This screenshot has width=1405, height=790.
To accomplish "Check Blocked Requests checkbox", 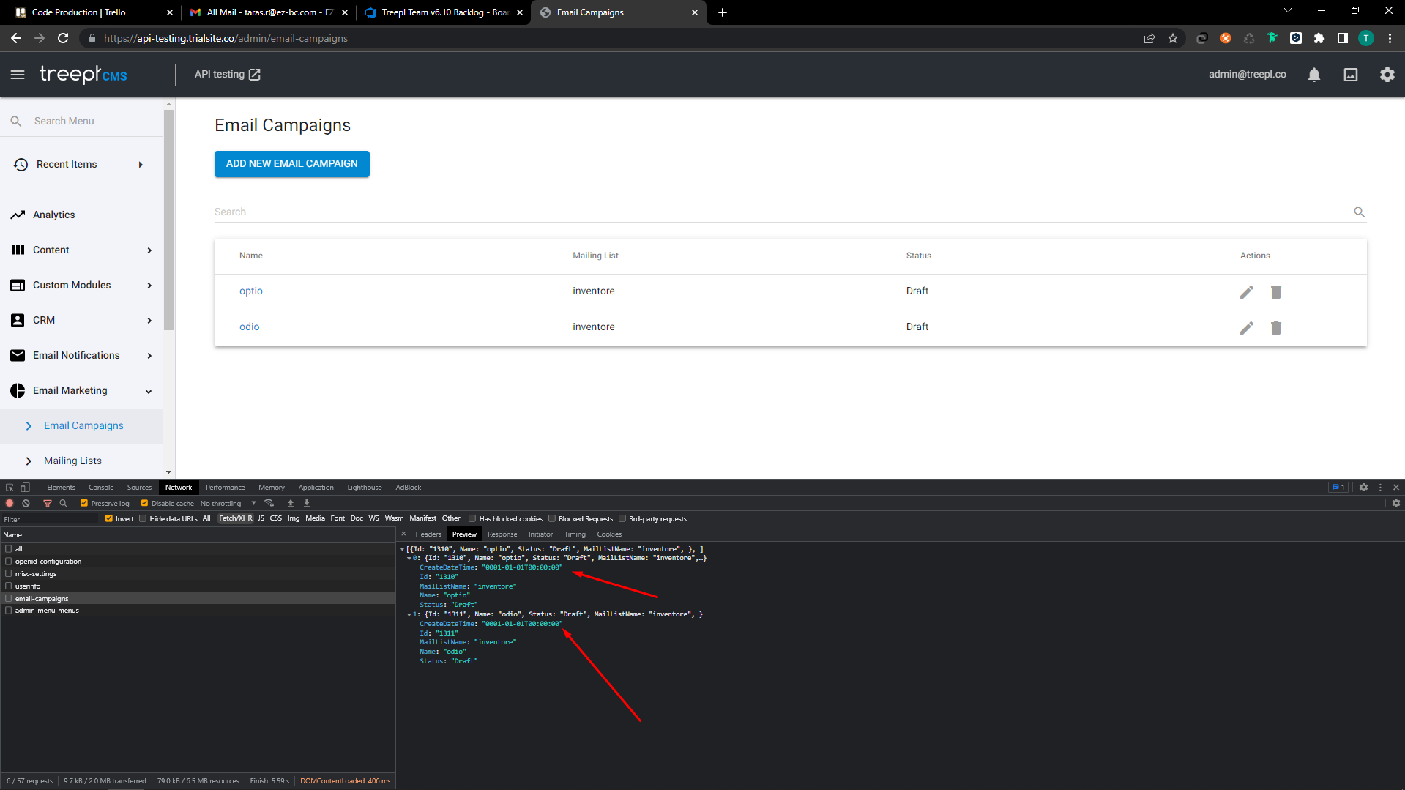I will pos(552,519).
